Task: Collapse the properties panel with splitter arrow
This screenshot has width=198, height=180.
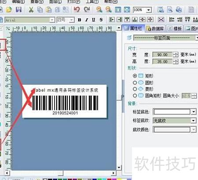Action: pyautogui.click(x=123, y=96)
